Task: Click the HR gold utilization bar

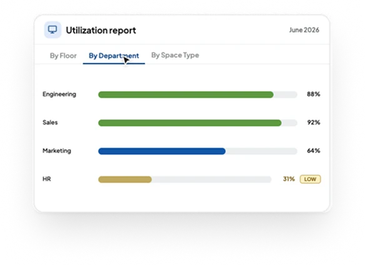Action: (x=125, y=179)
